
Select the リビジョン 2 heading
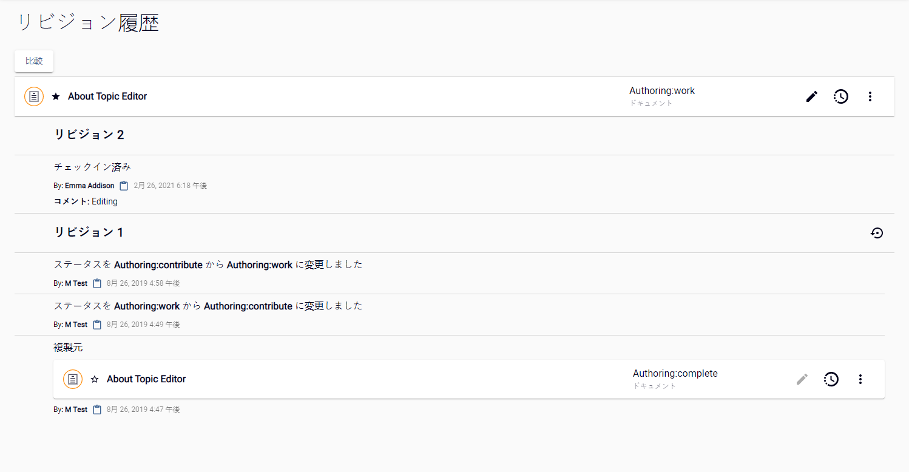pyautogui.click(x=89, y=135)
